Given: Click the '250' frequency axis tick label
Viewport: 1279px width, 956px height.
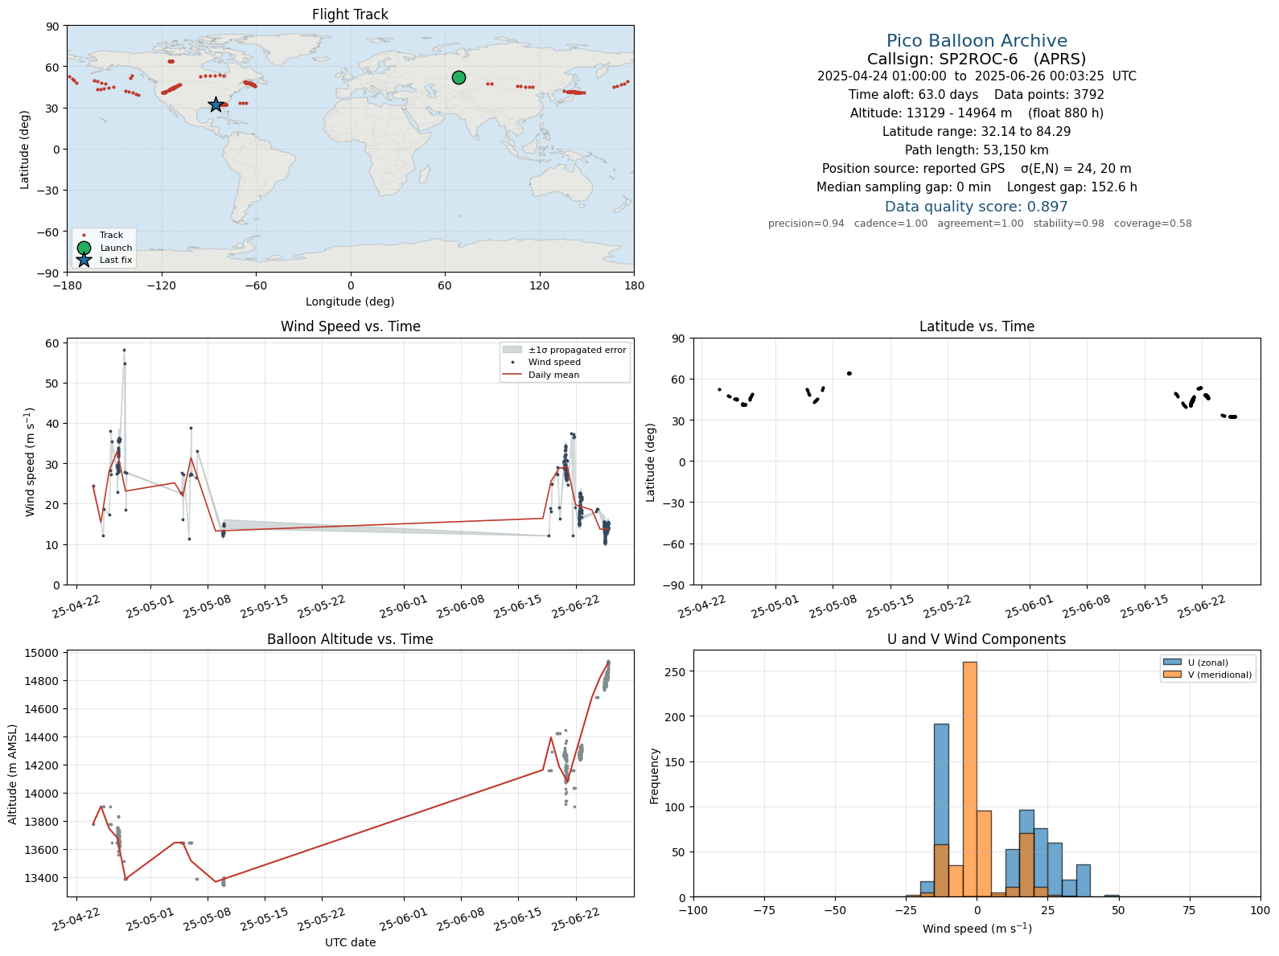Looking at the screenshot, I should (675, 671).
